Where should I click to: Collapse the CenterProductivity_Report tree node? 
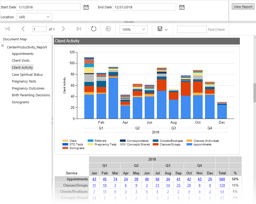[x=2, y=46]
